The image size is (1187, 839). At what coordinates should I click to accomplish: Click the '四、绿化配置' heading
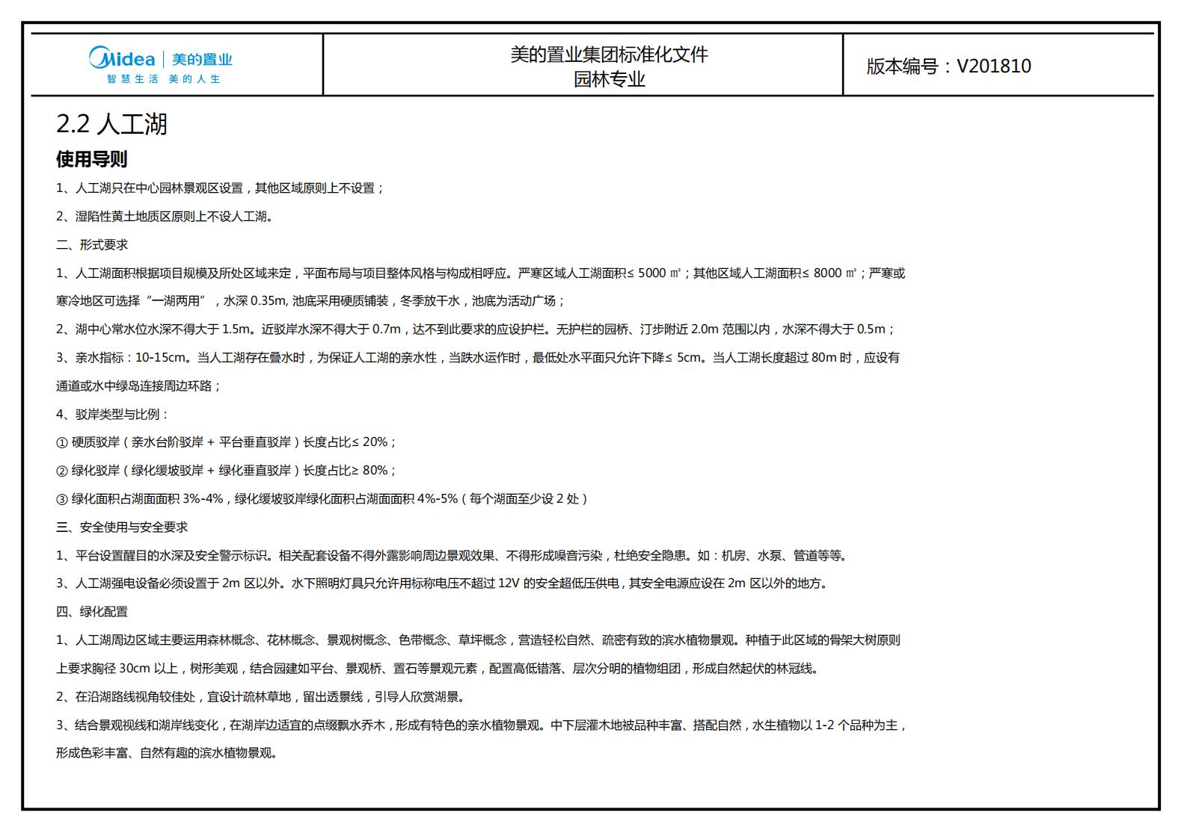92,612
